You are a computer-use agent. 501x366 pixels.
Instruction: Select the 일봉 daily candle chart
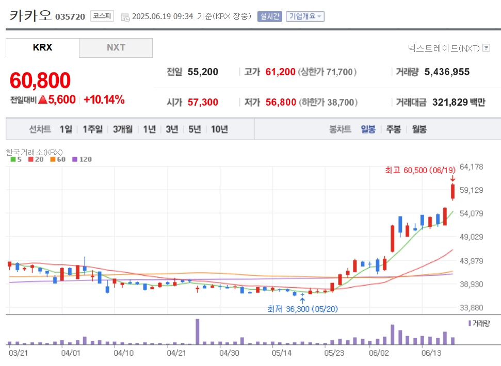368,129
